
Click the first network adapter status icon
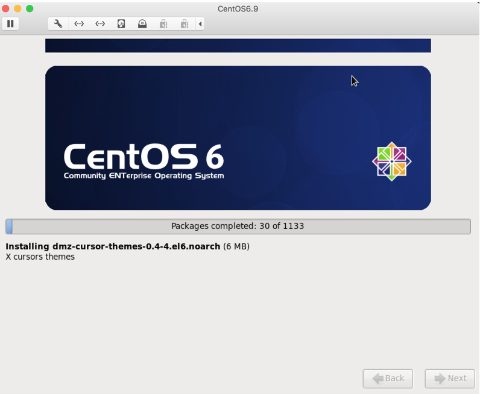tap(79, 23)
